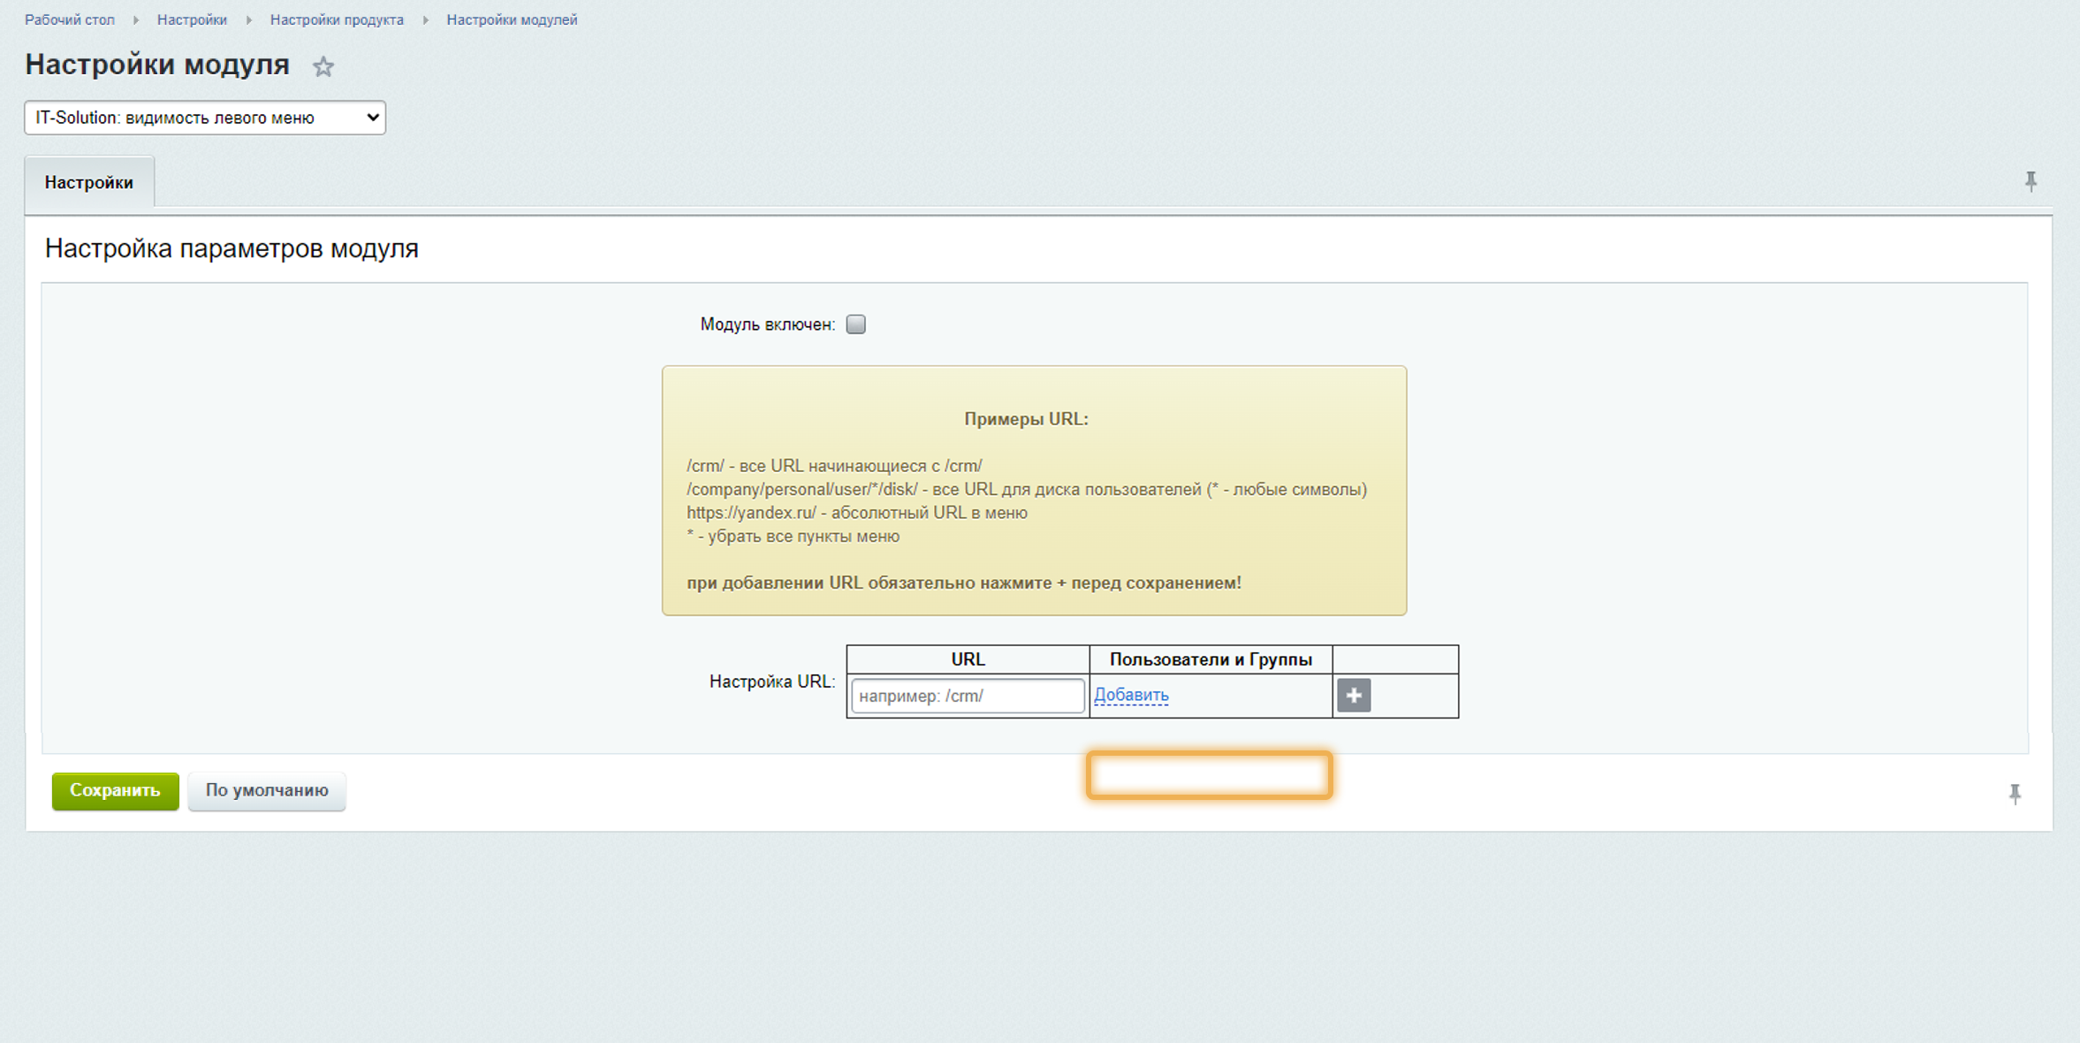Image resolution: width=2080 pixels, height=1043 pixels.
Task: Focus the URL input field with /crm/ placeholder
Action: 967,696
